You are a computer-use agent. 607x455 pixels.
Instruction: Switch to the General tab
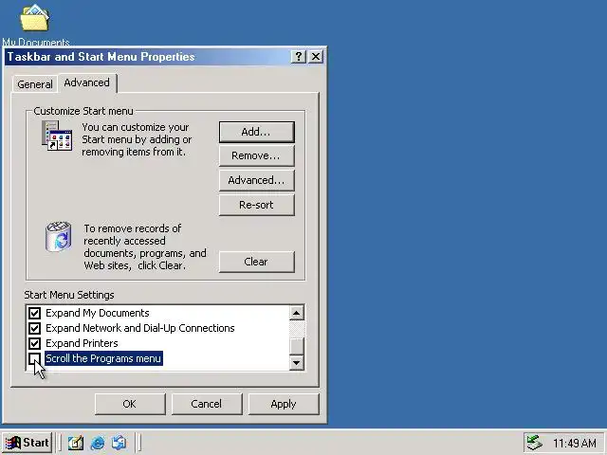coord(35,84)
